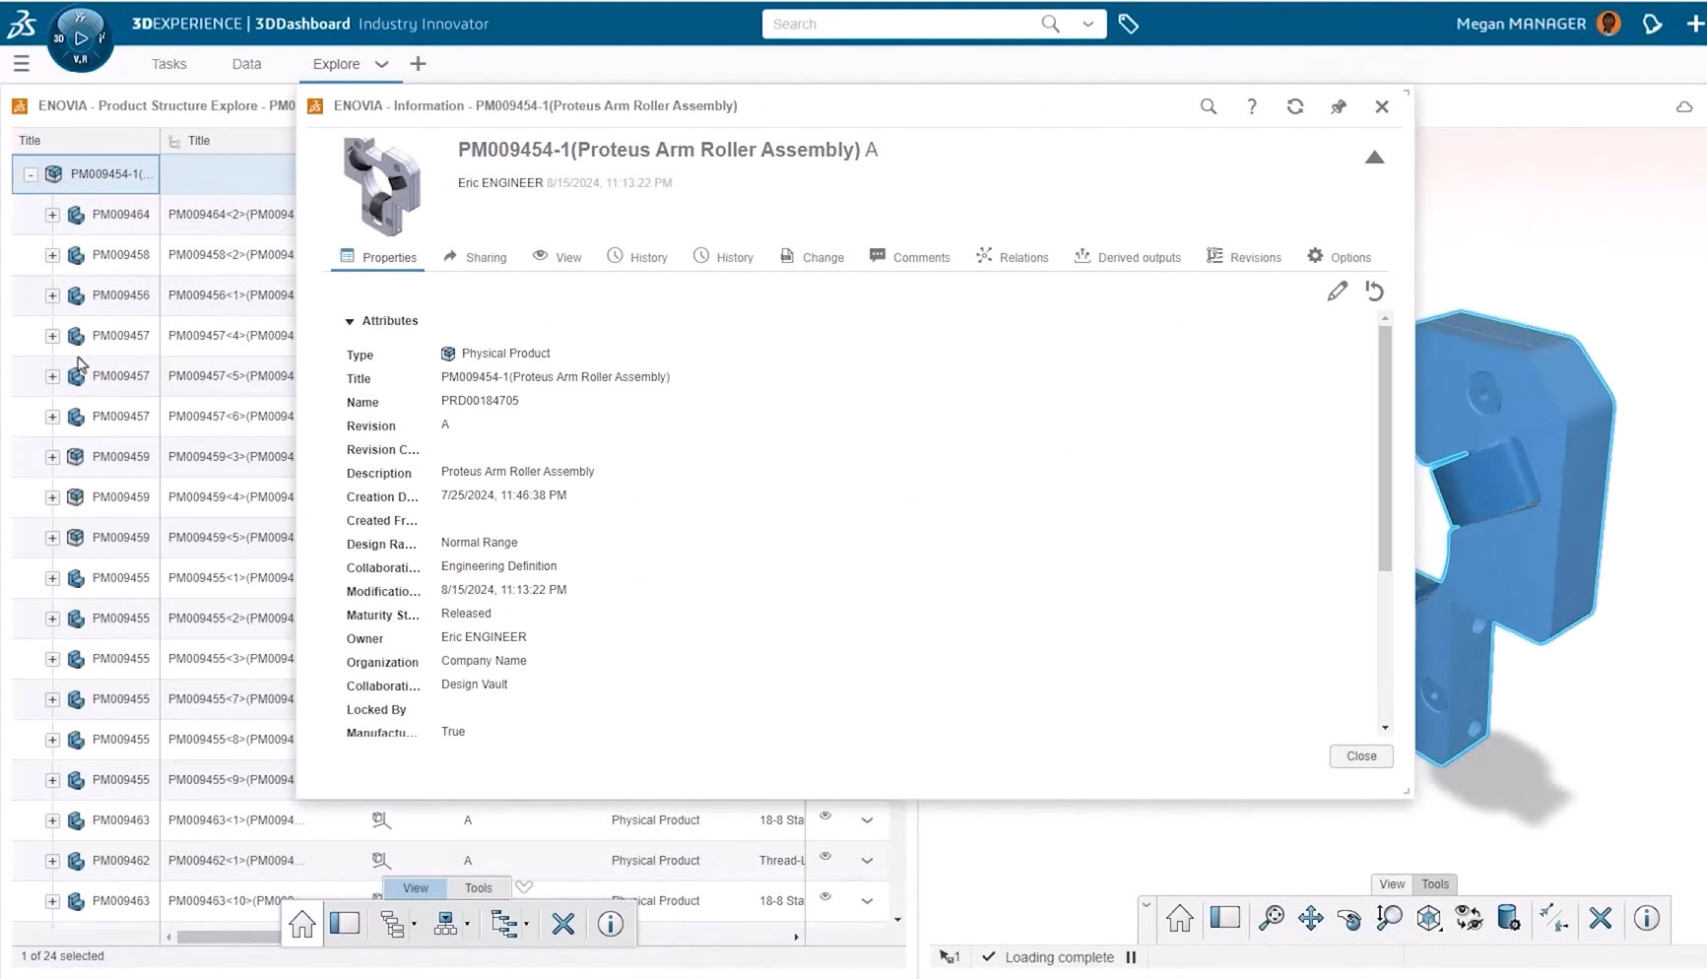The image size is (1707, 979).
Task: Pause loading with the status bar pause icon
Action: (1131, 957)
